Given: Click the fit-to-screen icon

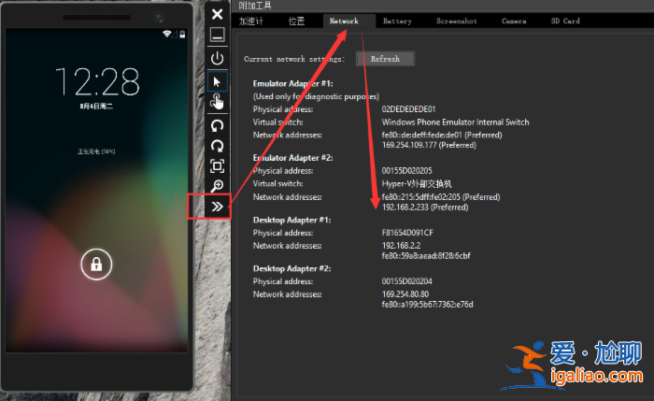Looking at the screenshot, I should click(217, 166).
